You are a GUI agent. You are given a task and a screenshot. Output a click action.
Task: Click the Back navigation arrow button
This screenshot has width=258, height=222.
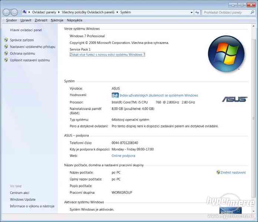[6, 12]
